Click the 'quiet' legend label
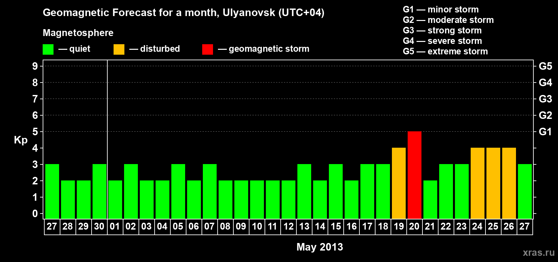The height and width of the screenshot is (262, 558). 80,49
